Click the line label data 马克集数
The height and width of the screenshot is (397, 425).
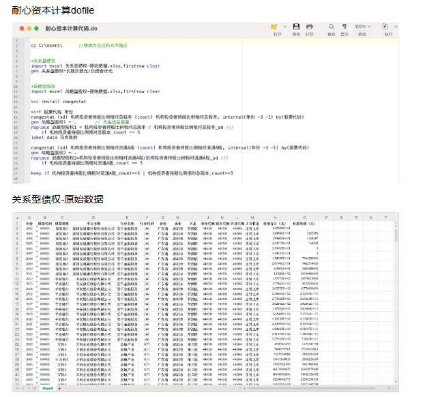[x=54, y=137]
